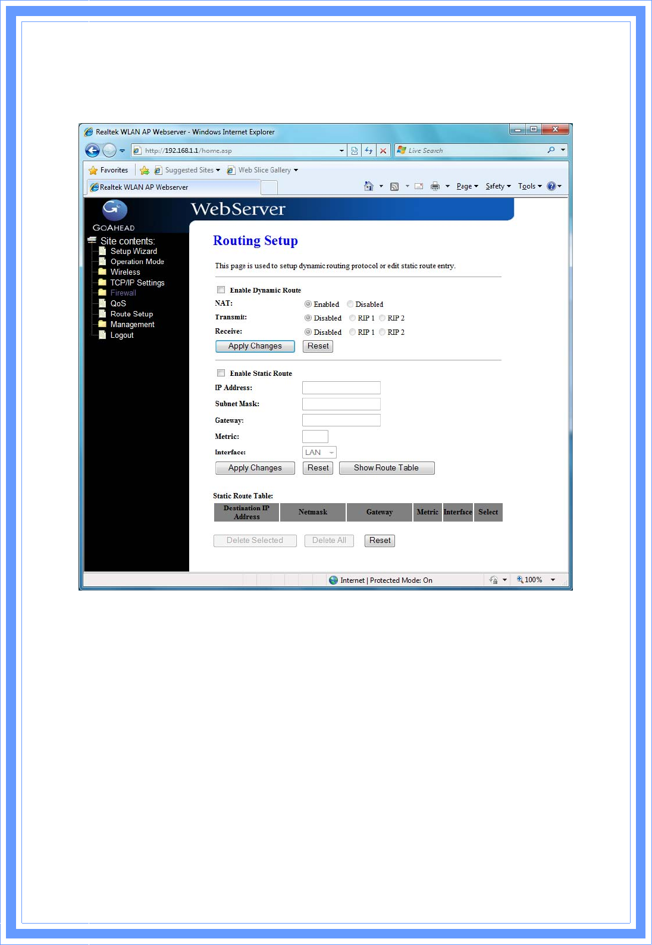This screenshot has height=945, width=652.
Task: Click the Logout page icon
Action: (102, 335)
